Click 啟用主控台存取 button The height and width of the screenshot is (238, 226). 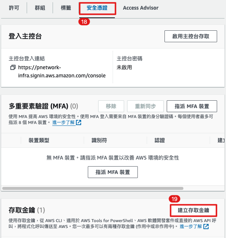(190, 36)
